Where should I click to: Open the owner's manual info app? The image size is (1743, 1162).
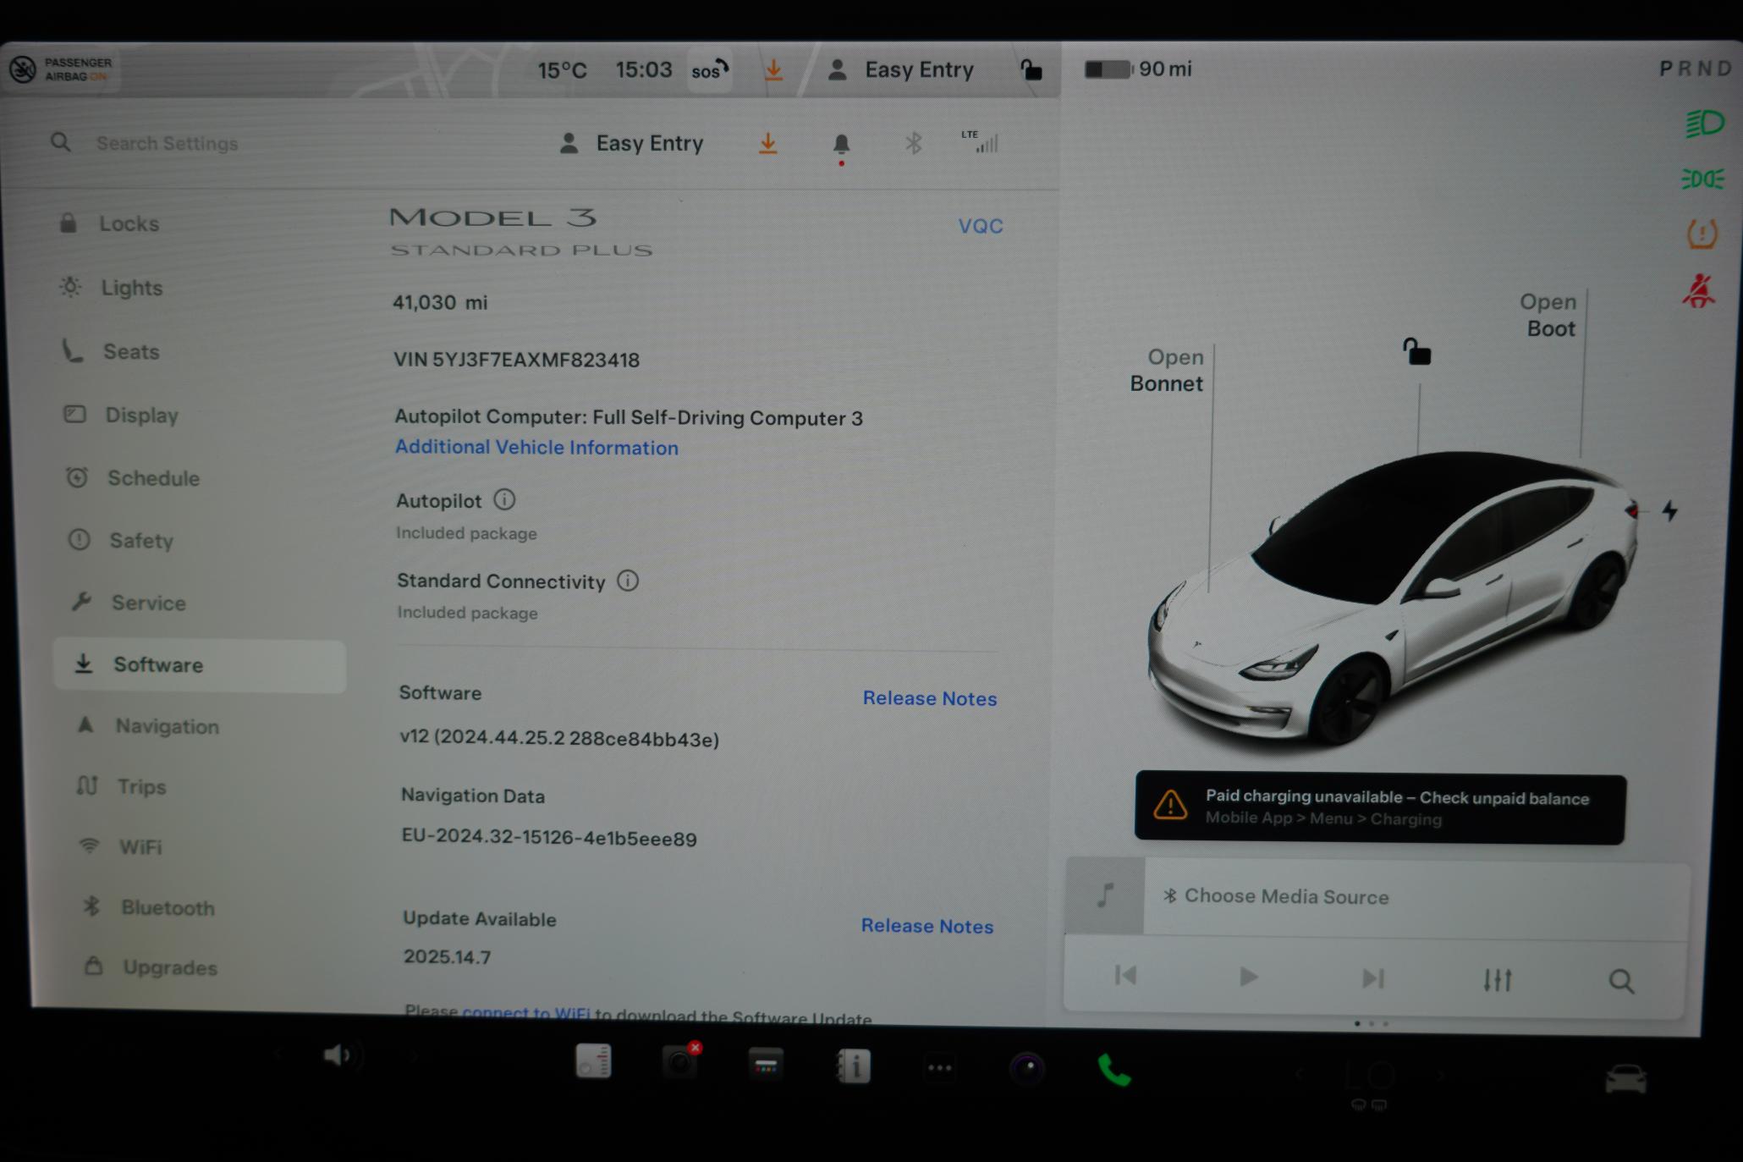point(853,1066)
